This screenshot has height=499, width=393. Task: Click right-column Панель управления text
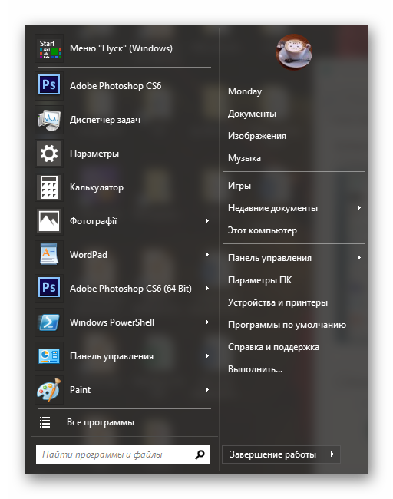270,258
